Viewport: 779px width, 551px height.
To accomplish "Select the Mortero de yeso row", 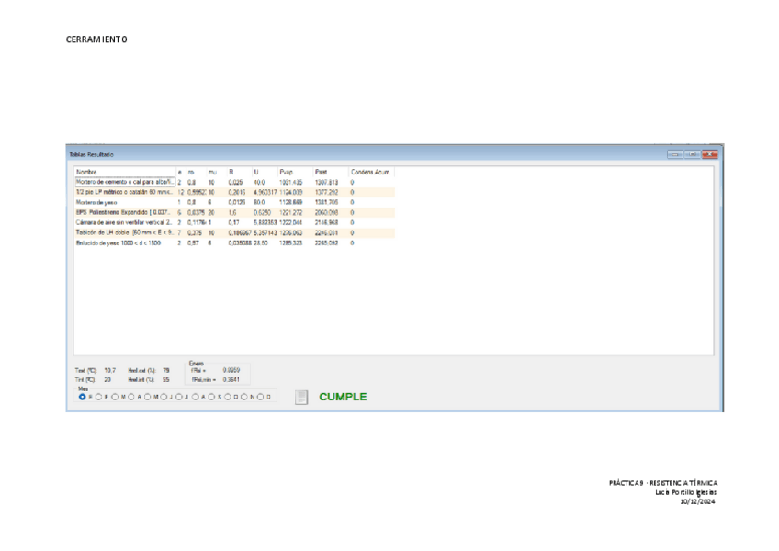I will click(234, 203).
